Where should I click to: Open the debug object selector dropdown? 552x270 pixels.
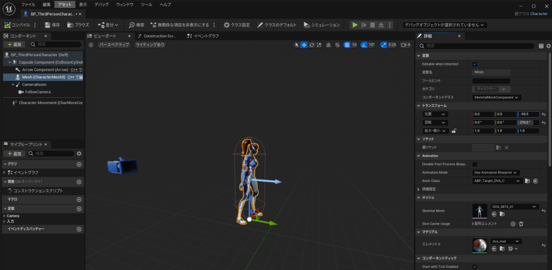(445, 25)
